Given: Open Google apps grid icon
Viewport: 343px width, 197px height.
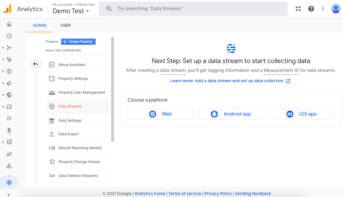Looking at the screenshot, I should tap(298, 8).
